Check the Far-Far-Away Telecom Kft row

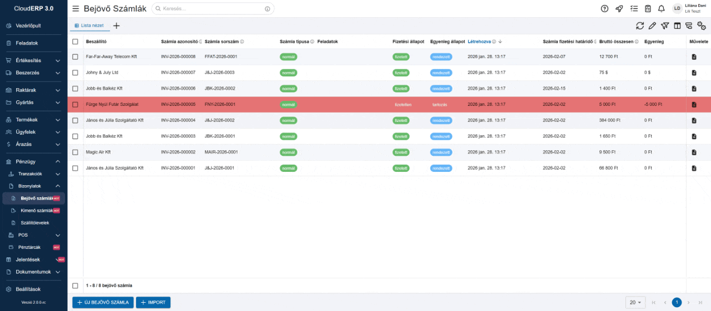point(75,57)
